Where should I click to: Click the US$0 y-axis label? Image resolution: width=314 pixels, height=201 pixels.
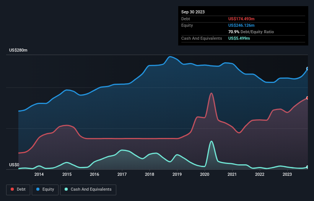click(14, 165)
